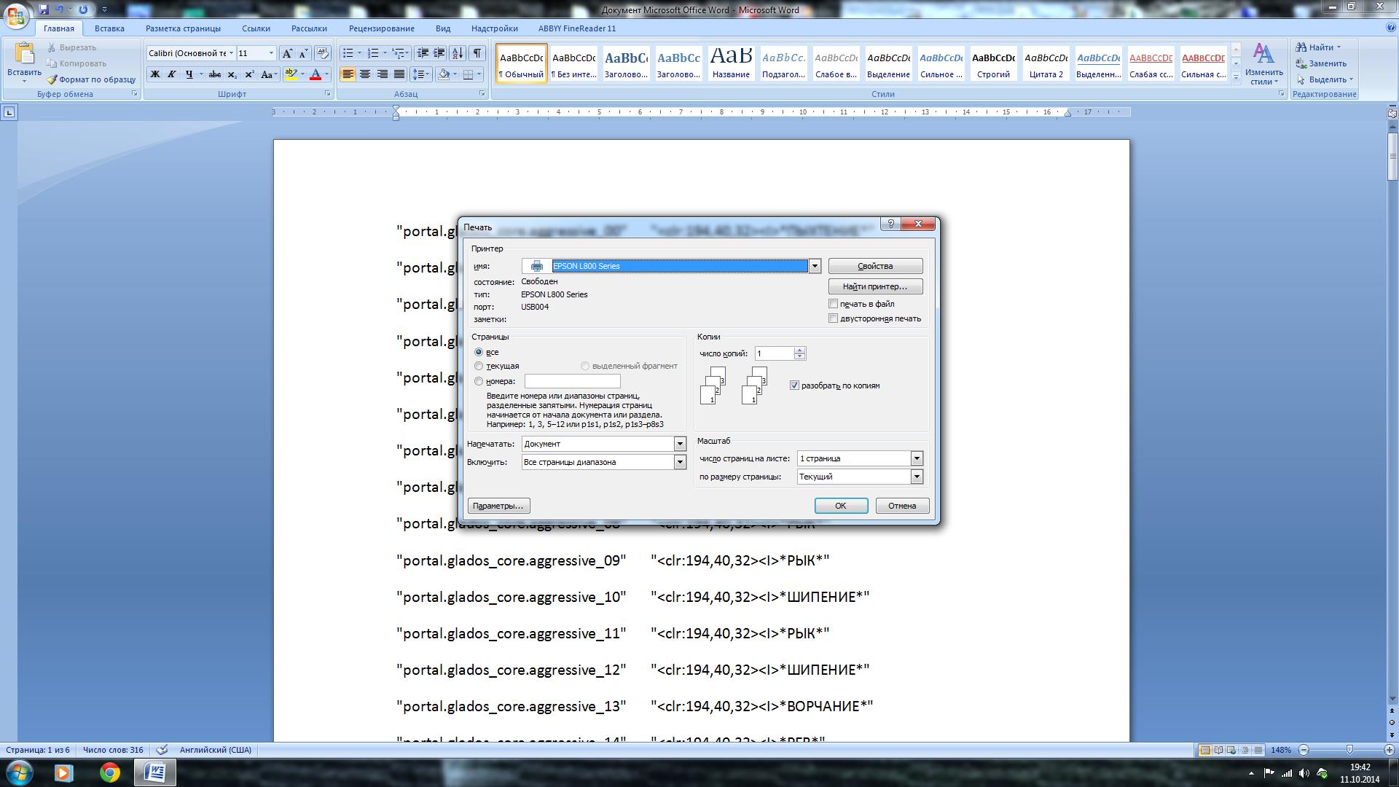
Task: Open the Sort (A-Z) tool
Action: pos(458,53)
